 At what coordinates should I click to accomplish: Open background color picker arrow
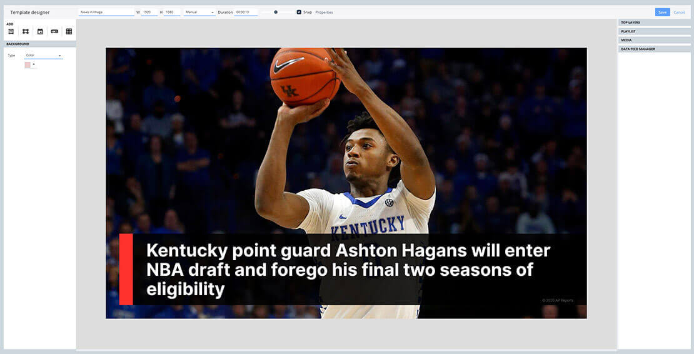pos(34,64)
